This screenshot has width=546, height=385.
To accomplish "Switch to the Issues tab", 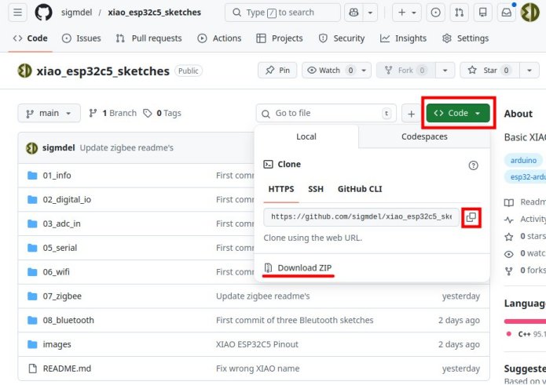I will 82,38.
